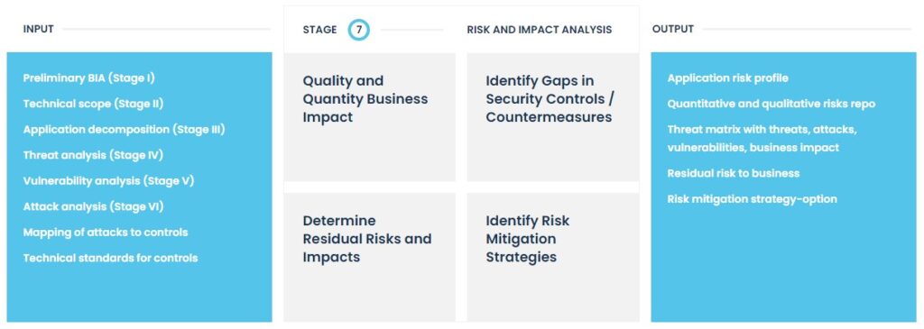
Task: Click Residual risk to business output
Action: coord(734,174)
